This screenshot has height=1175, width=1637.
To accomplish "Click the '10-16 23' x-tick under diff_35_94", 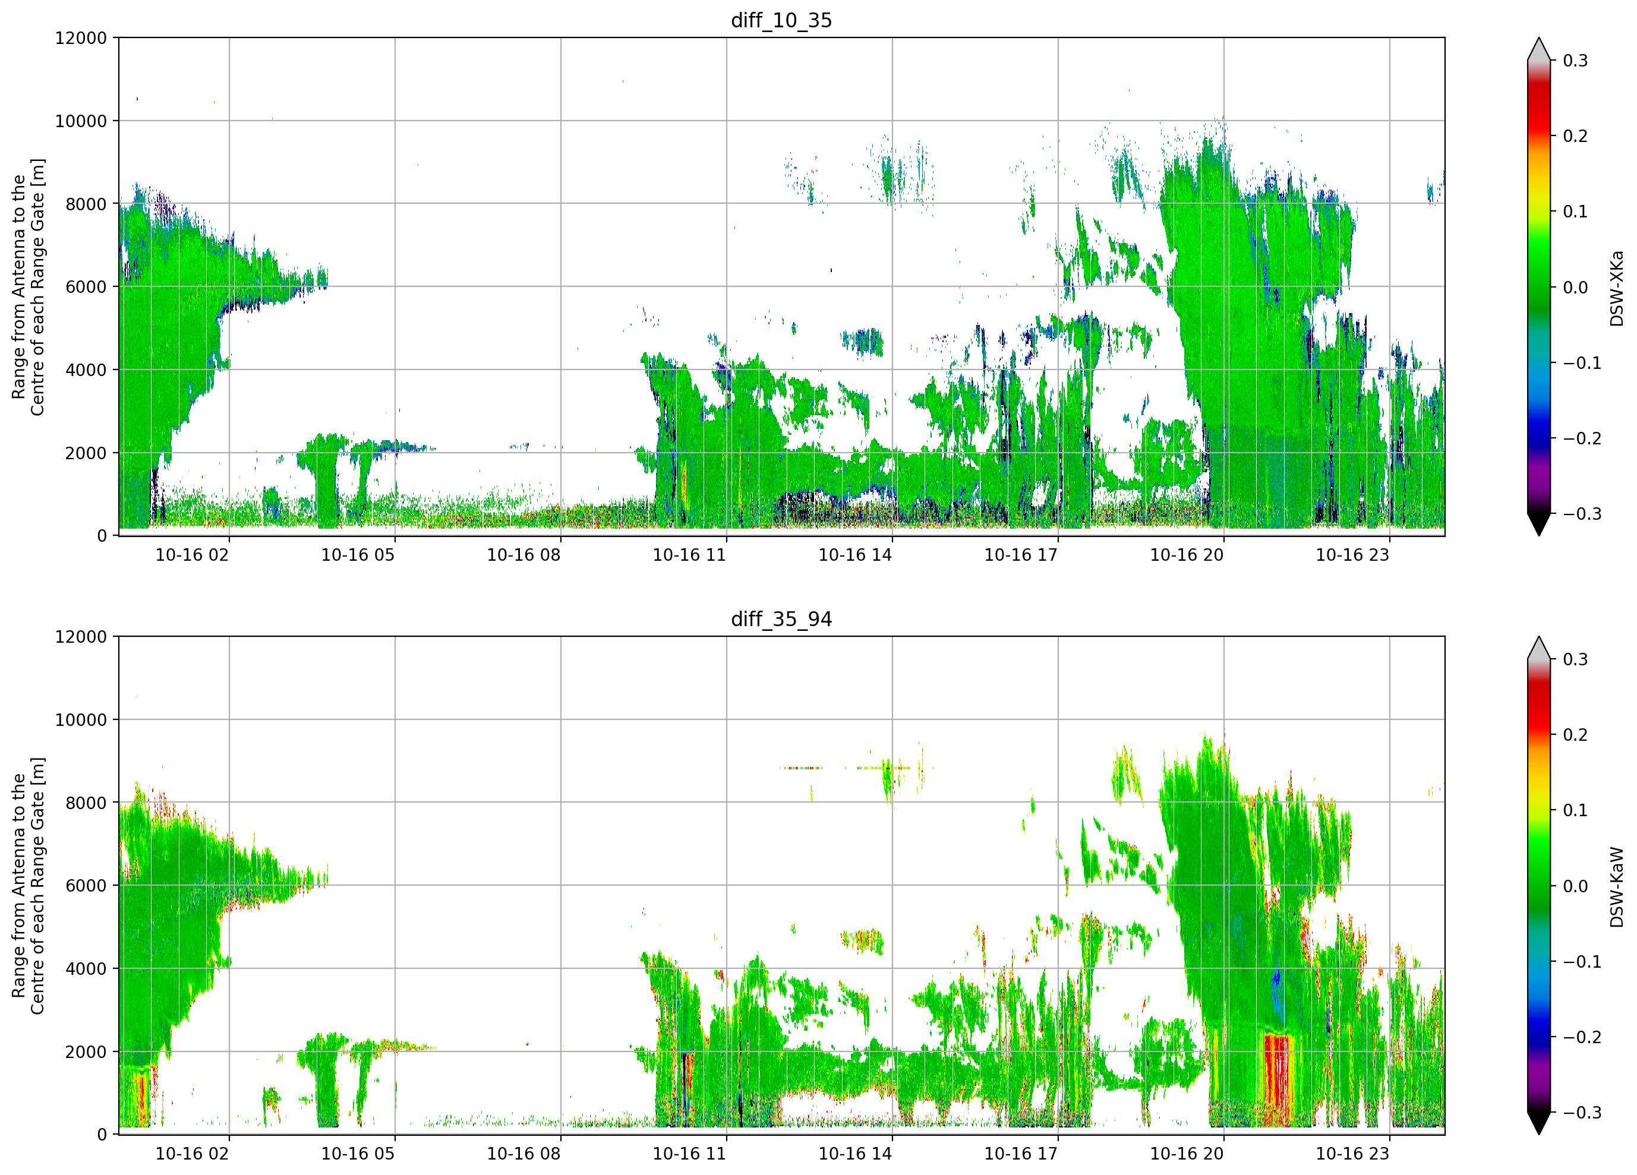I will click(1352, 1154).
